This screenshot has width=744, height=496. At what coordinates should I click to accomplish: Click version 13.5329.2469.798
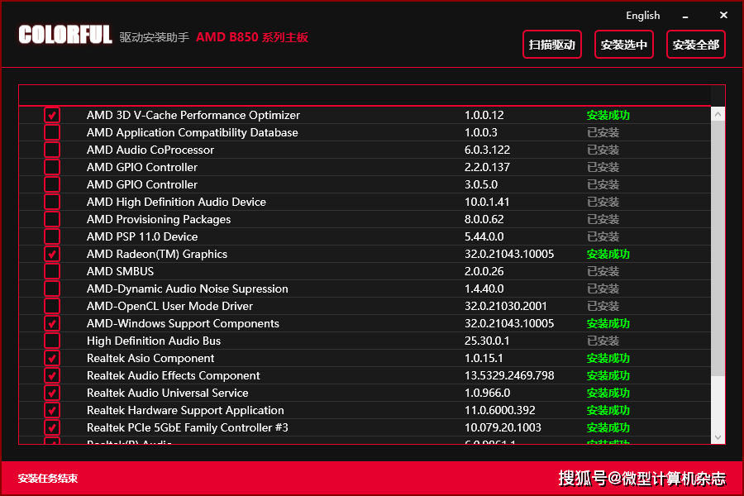[x=509, y=375]
